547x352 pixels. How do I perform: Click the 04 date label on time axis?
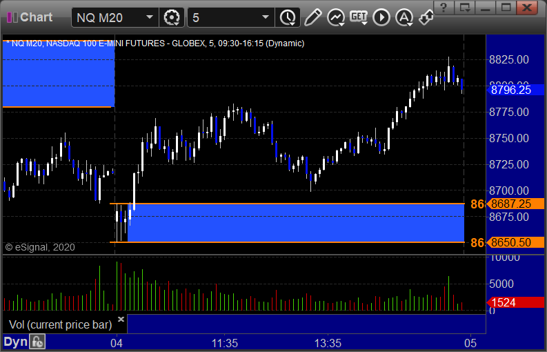coord(117,343)
